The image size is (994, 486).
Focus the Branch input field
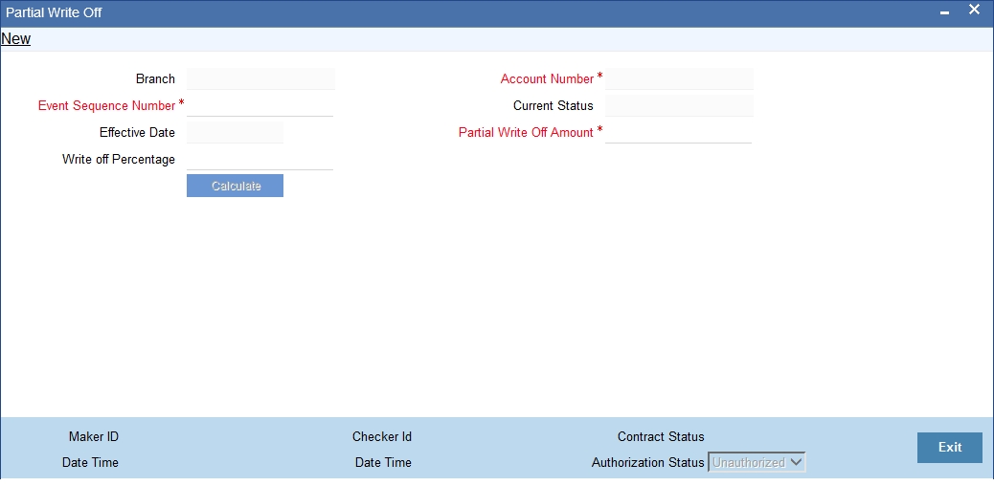click(260, 79)
